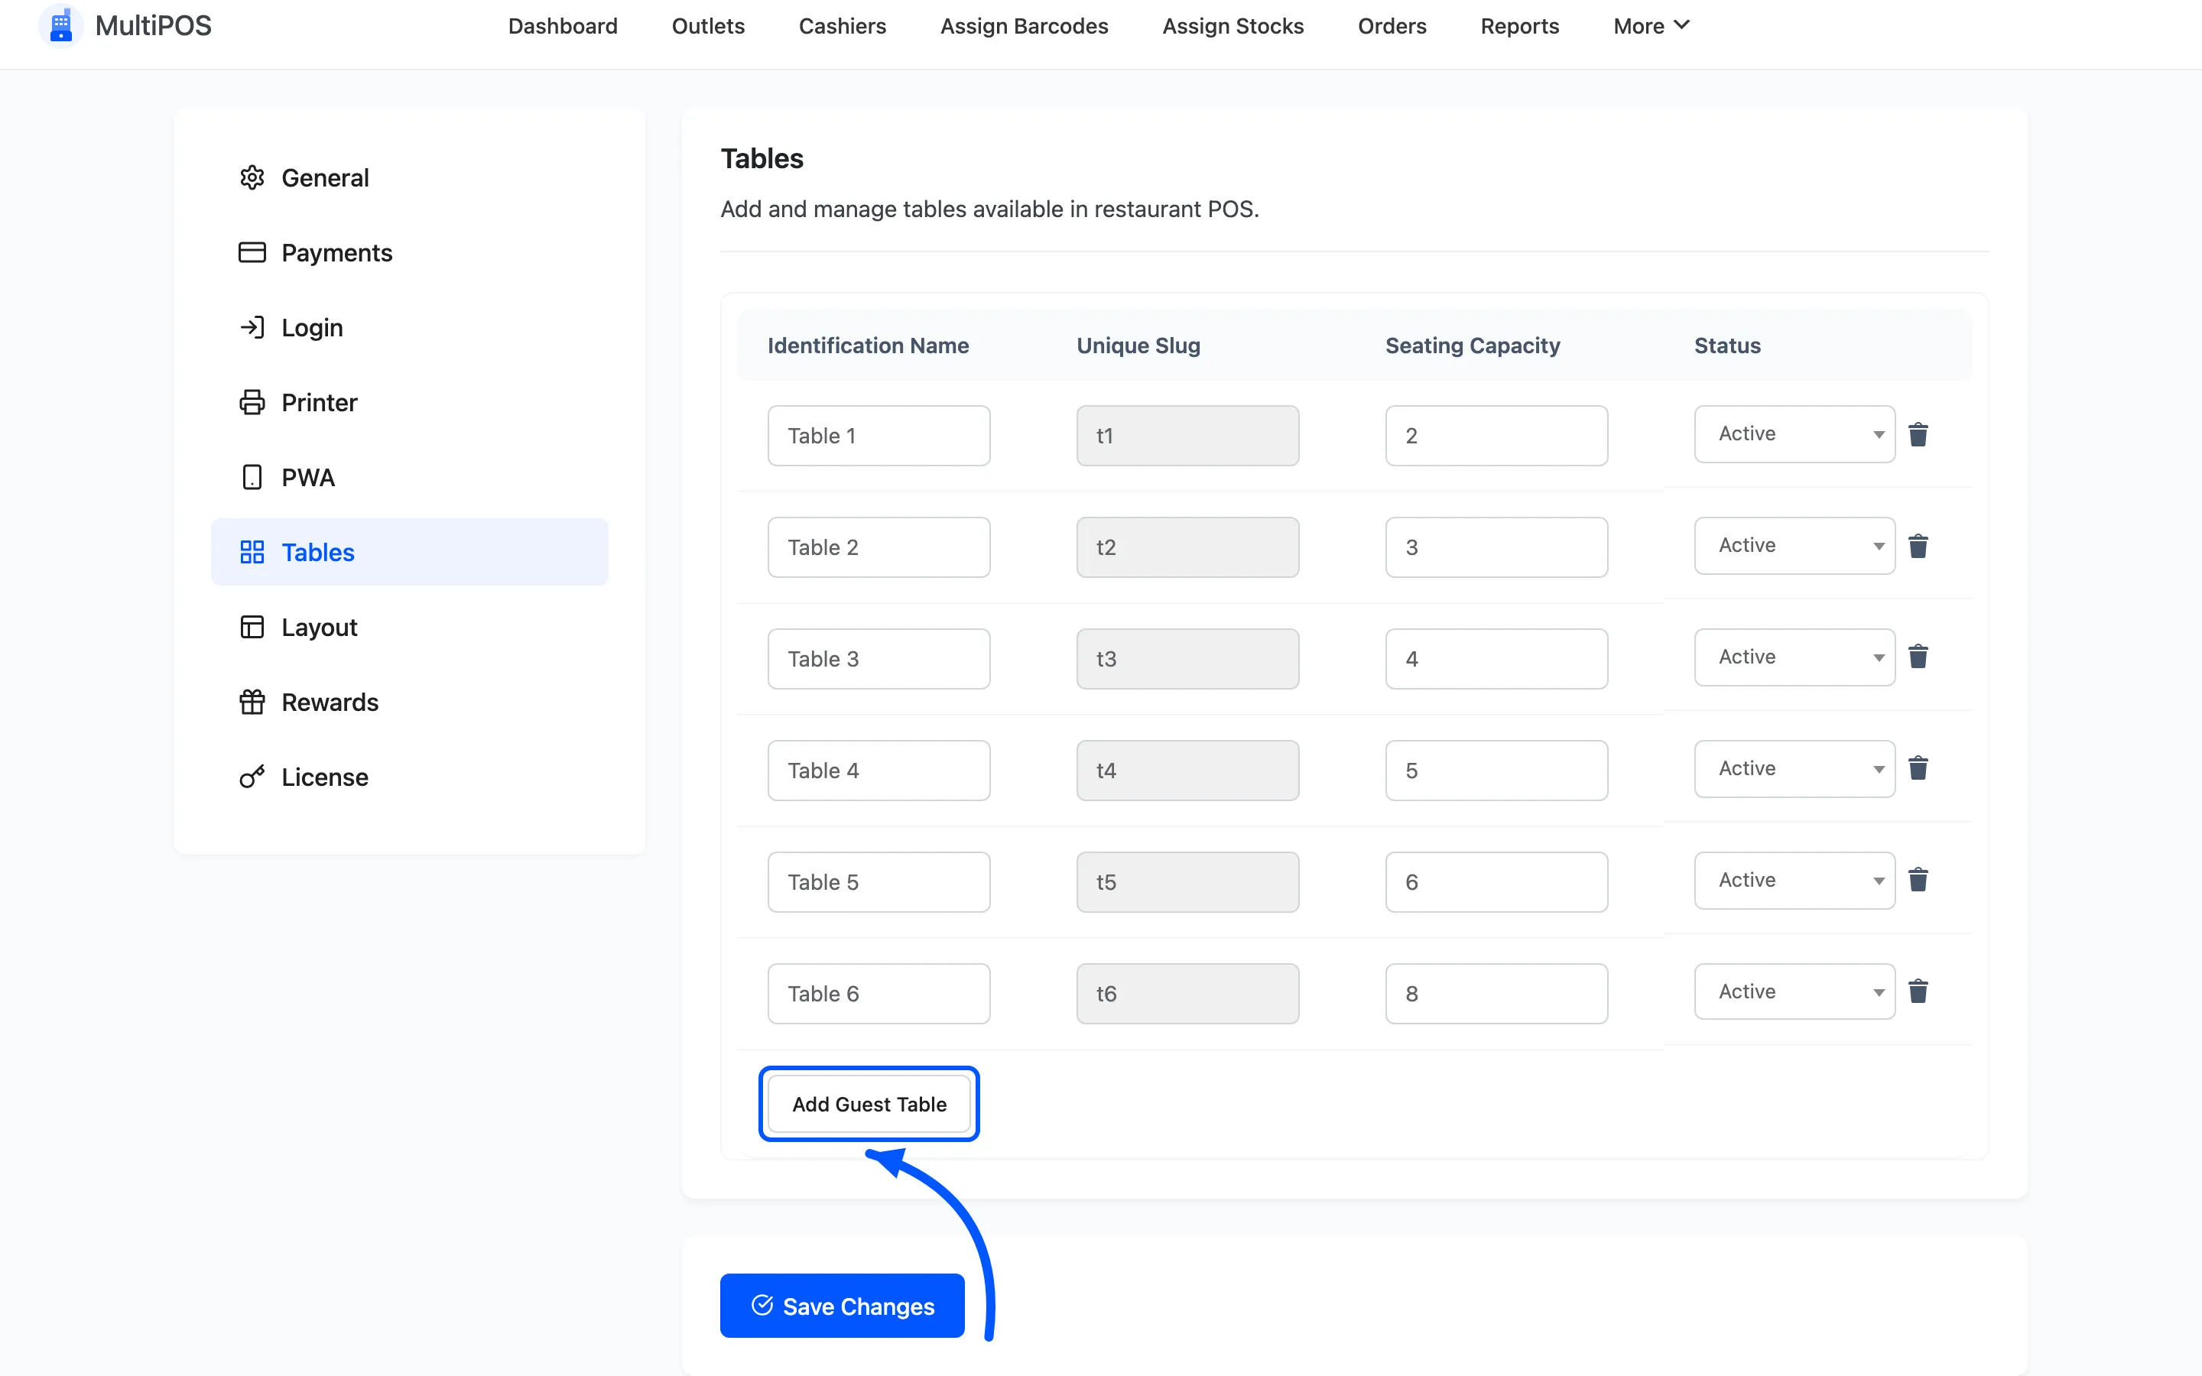
Task: Delete Table 5 with trash icon
Action: (1918, 880)
